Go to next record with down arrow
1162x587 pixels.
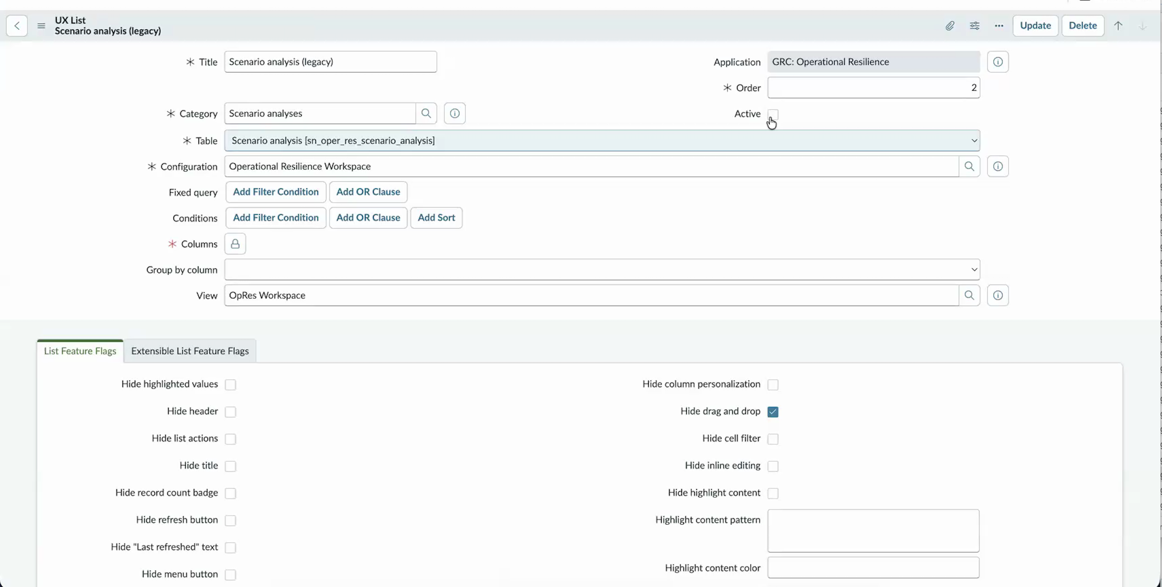(x=1143, y=26)
